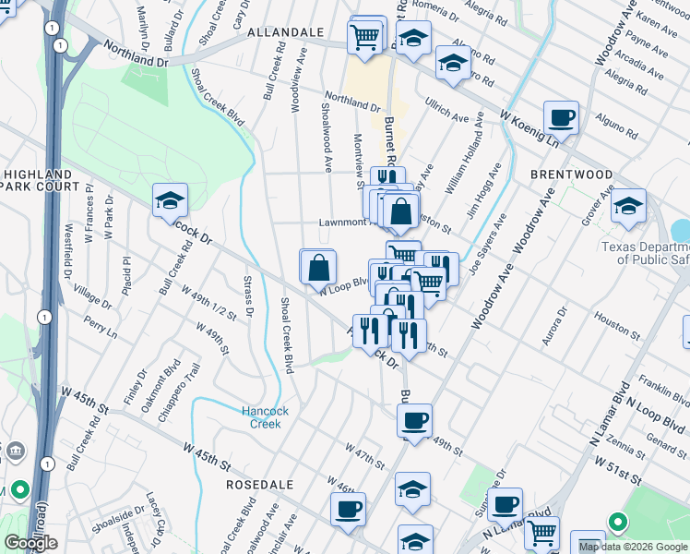The image size is (690, 554).
Task: Click the Jim Hogg Ave label
Action: tap(484, 191)
